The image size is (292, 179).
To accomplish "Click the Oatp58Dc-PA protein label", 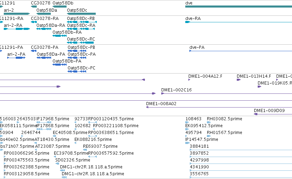I will click(82, 54).
